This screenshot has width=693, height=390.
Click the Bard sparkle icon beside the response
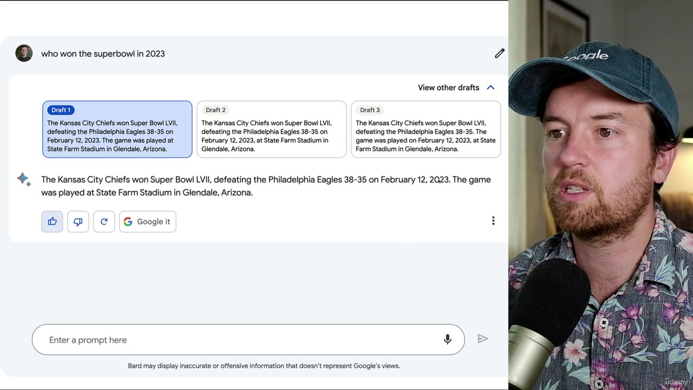[24, 179]
